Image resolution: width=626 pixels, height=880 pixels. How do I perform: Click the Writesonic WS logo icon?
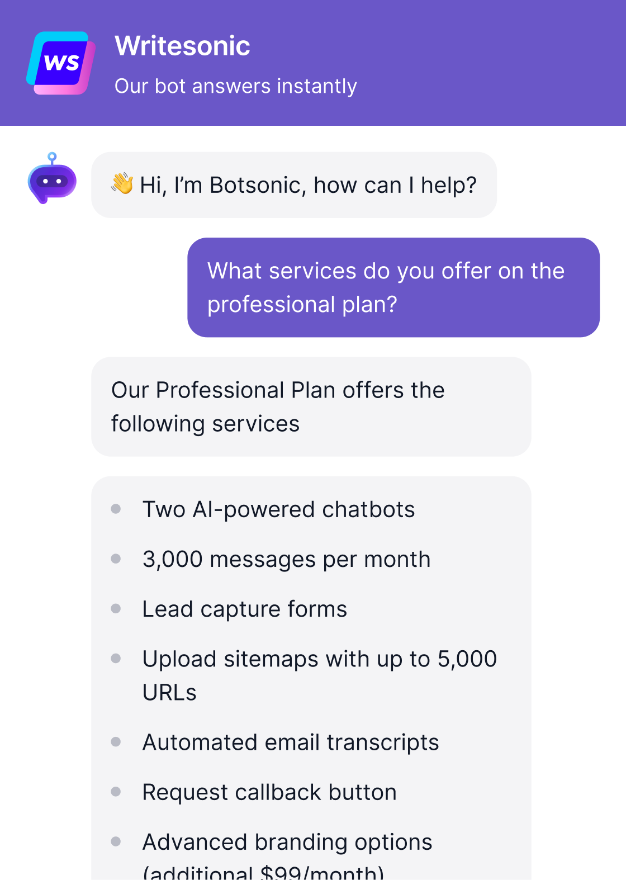click(61, 63)
